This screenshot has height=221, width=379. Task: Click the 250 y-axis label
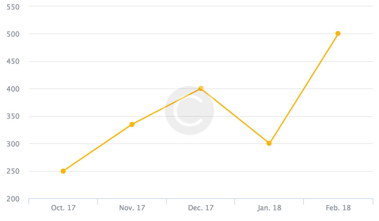[x=13, y=171]
